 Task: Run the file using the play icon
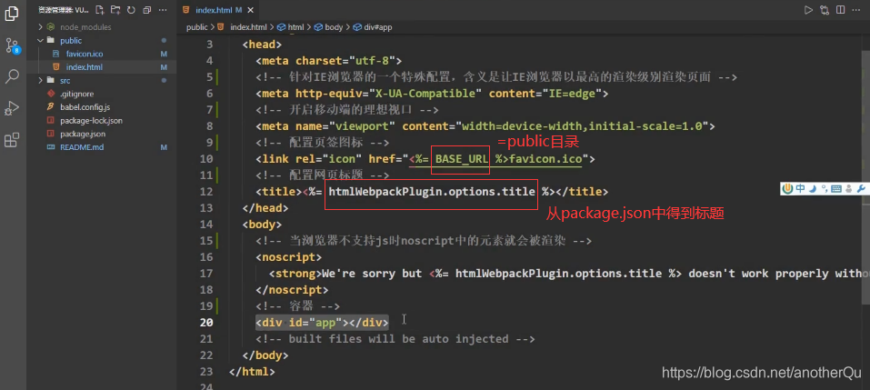[808, 10]
